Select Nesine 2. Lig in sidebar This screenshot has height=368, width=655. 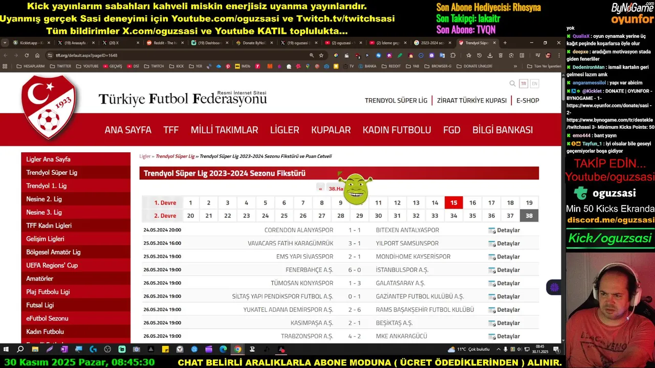[x=76, y=199]
